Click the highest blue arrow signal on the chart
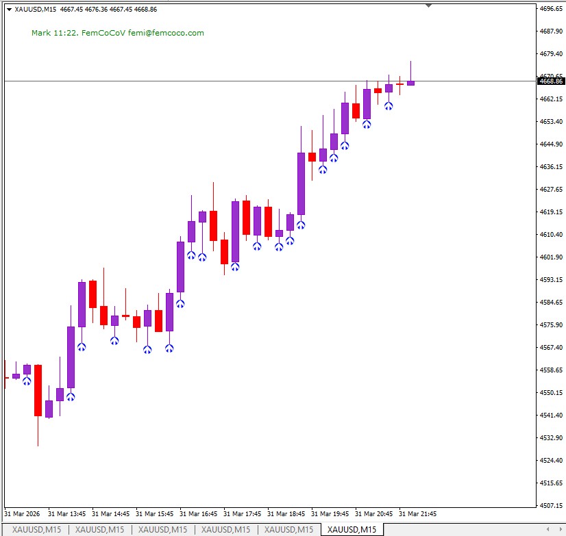 tap(389, 105)
